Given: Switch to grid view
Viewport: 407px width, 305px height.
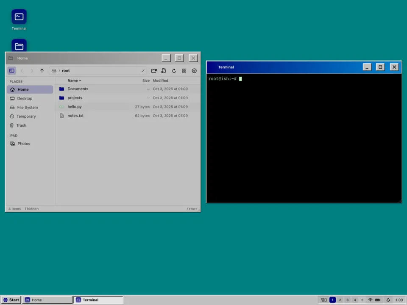Looking at the screenshot, I should click(x=184, y=71).
